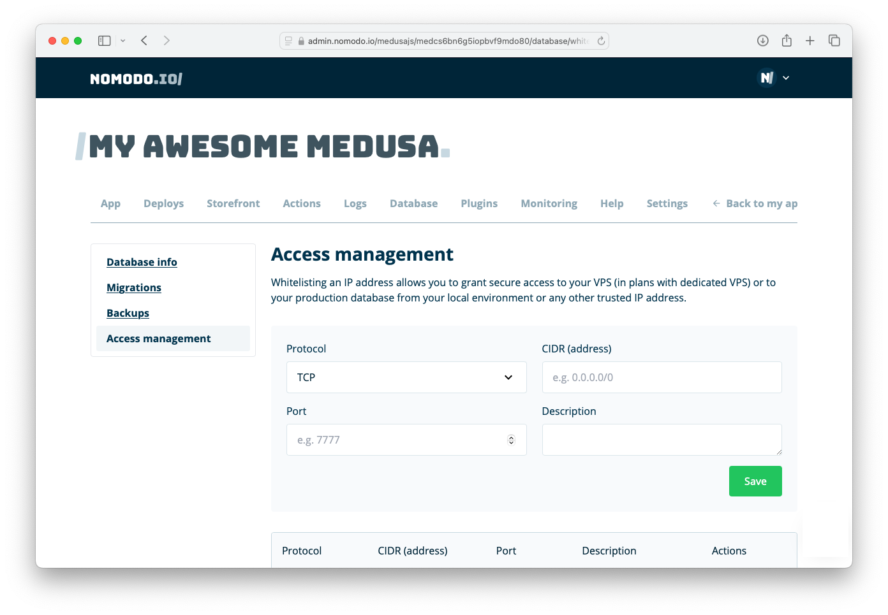Click the Access management heading

362,254
